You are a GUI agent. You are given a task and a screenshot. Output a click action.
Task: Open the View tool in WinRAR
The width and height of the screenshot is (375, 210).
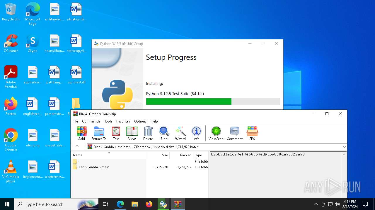tap(132, 134)
